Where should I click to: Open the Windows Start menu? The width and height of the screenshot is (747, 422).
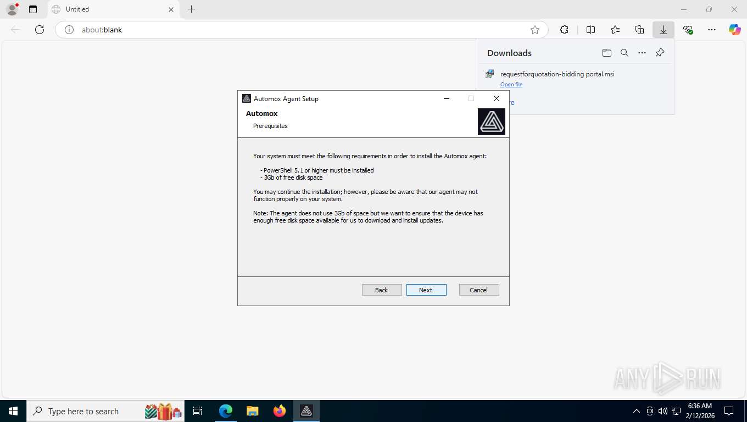(x=13, y=411)
